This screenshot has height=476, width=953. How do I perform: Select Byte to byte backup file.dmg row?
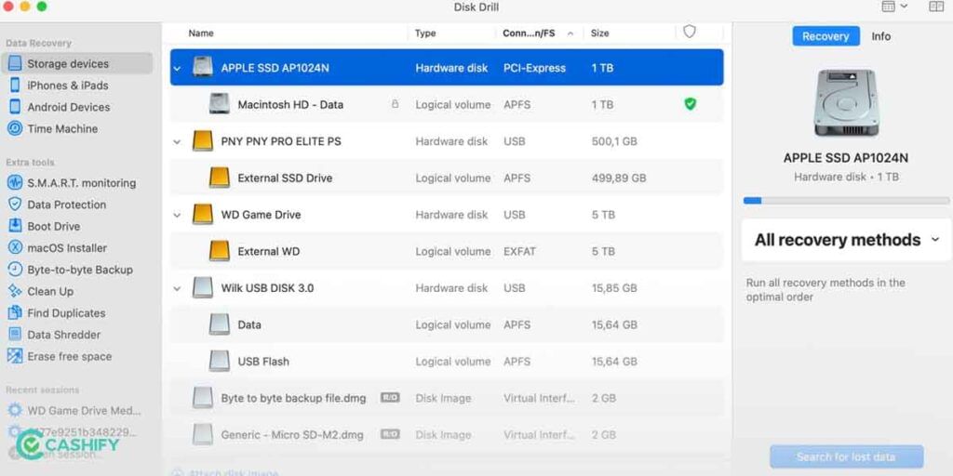click(447, 398)
